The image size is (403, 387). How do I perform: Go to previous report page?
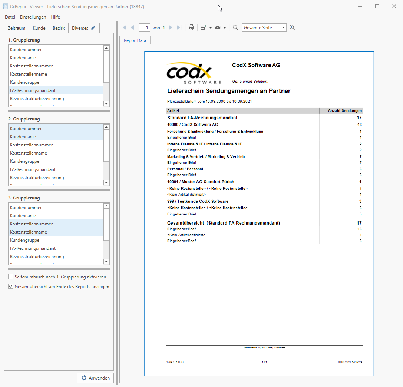point(132,27)
